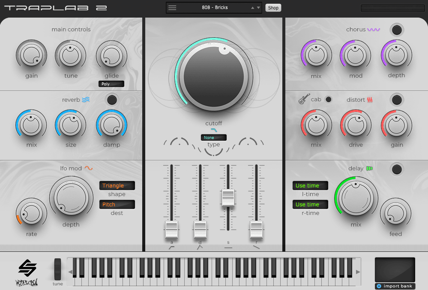
Task: Open the Triangle shape selector
Action: tap(117, 185)
